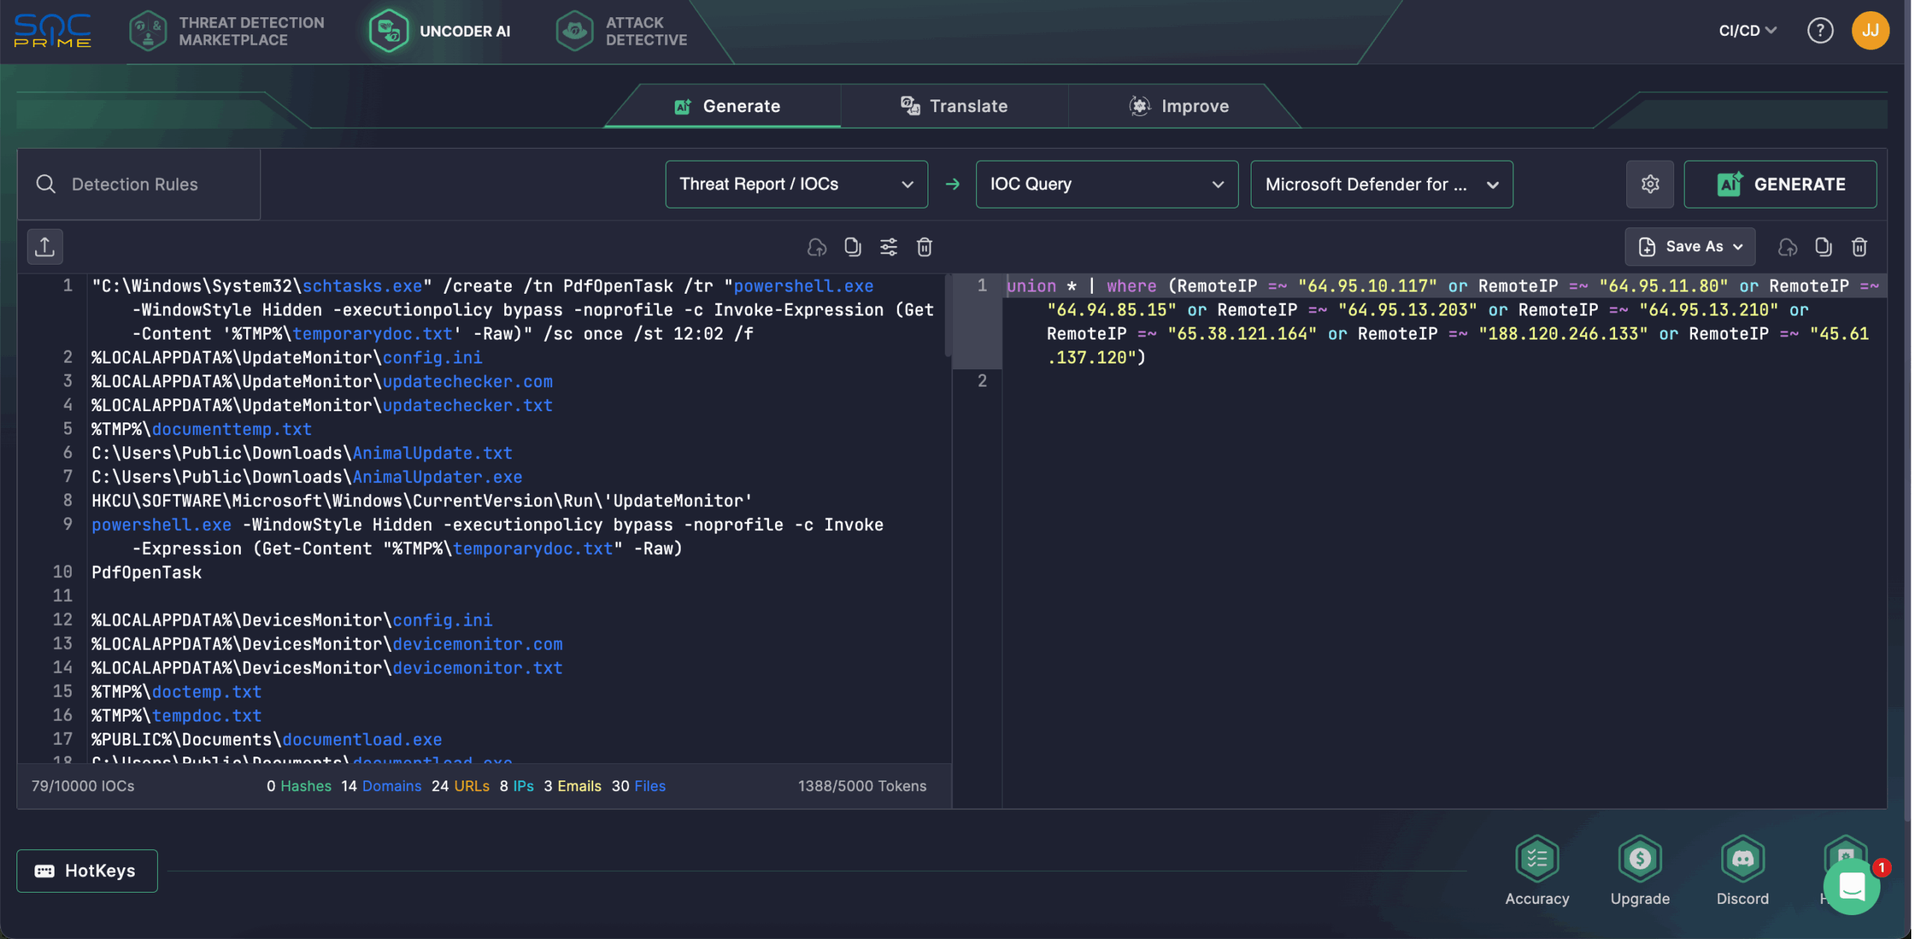Click output query IP "64.95.10.117"
1915x939 pixels.
(1367, 286)
